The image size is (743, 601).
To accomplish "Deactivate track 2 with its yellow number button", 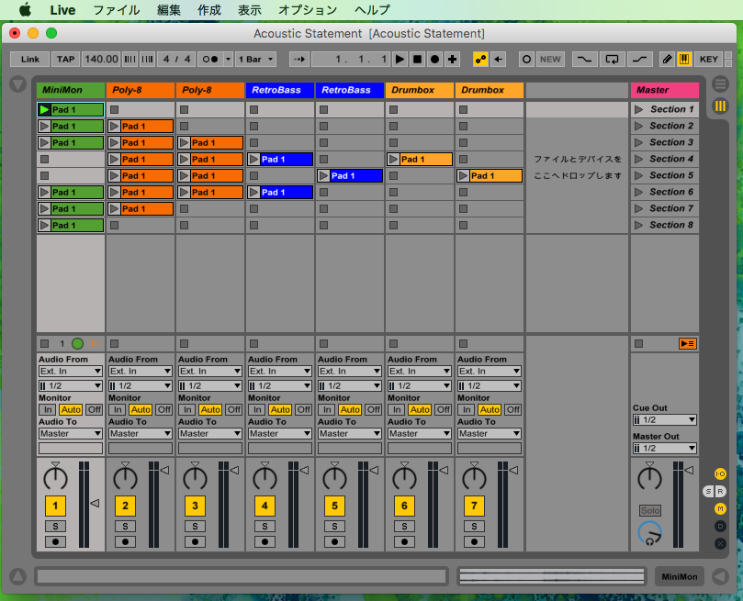I will coord(125,506).
